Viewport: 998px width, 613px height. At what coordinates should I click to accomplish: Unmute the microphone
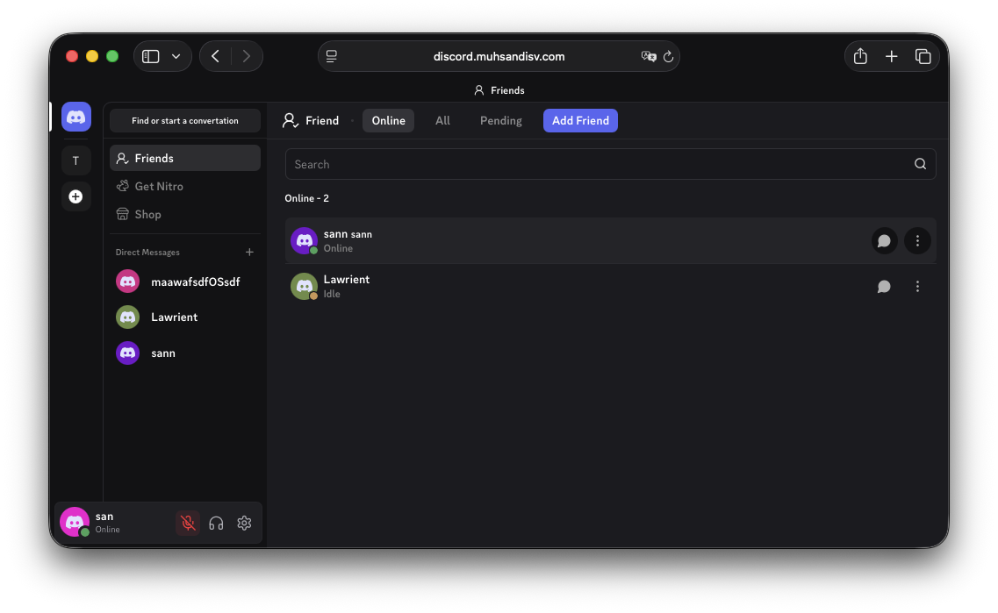click(188, 523)
